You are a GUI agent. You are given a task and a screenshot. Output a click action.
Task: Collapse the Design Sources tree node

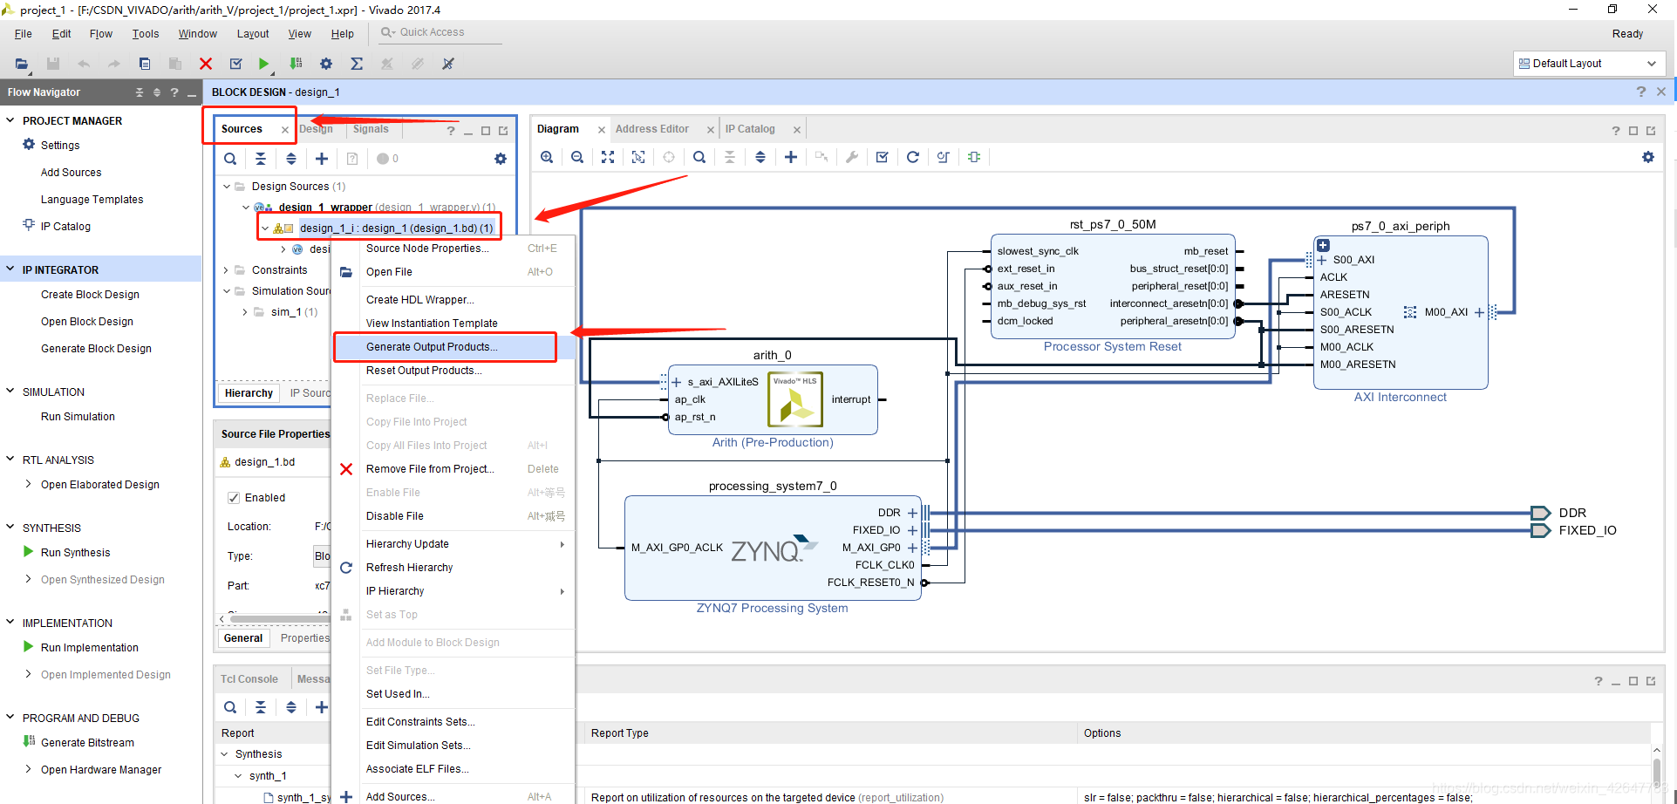(227, 187)
